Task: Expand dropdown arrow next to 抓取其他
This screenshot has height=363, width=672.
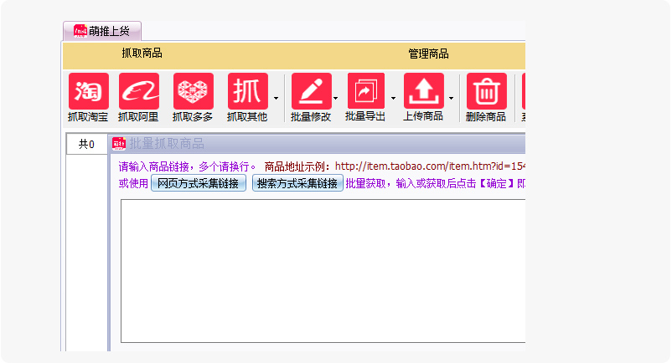Action: pos(276,99)
